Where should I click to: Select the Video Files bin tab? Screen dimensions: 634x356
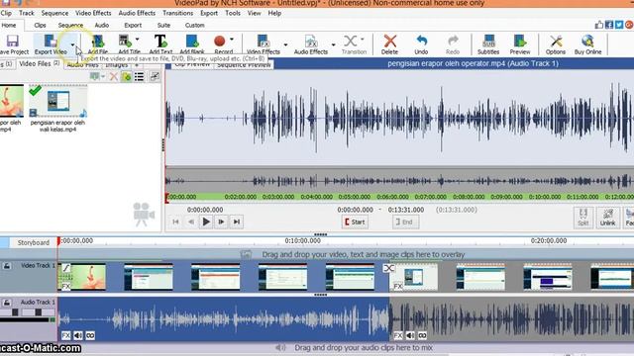point(40,63)
